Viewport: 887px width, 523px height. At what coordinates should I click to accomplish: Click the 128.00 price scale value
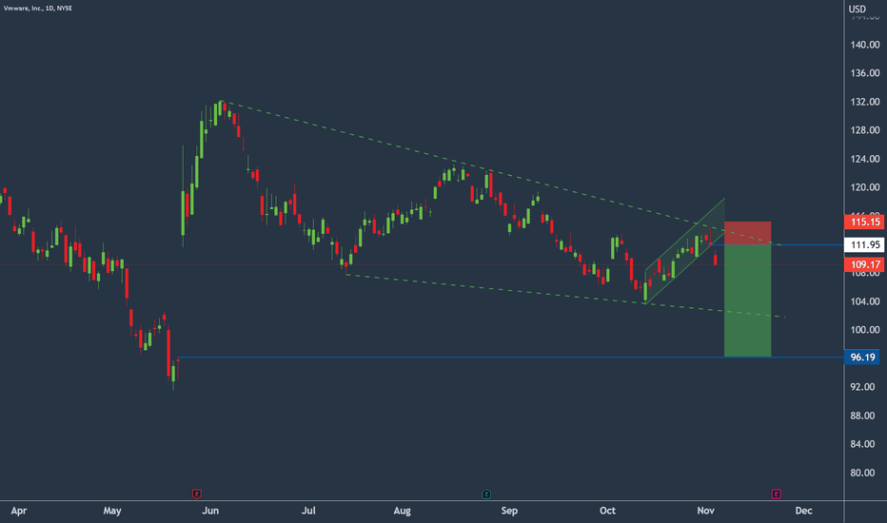865,130
